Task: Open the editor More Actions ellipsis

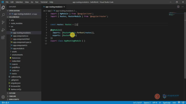Action: pos(183,7)
